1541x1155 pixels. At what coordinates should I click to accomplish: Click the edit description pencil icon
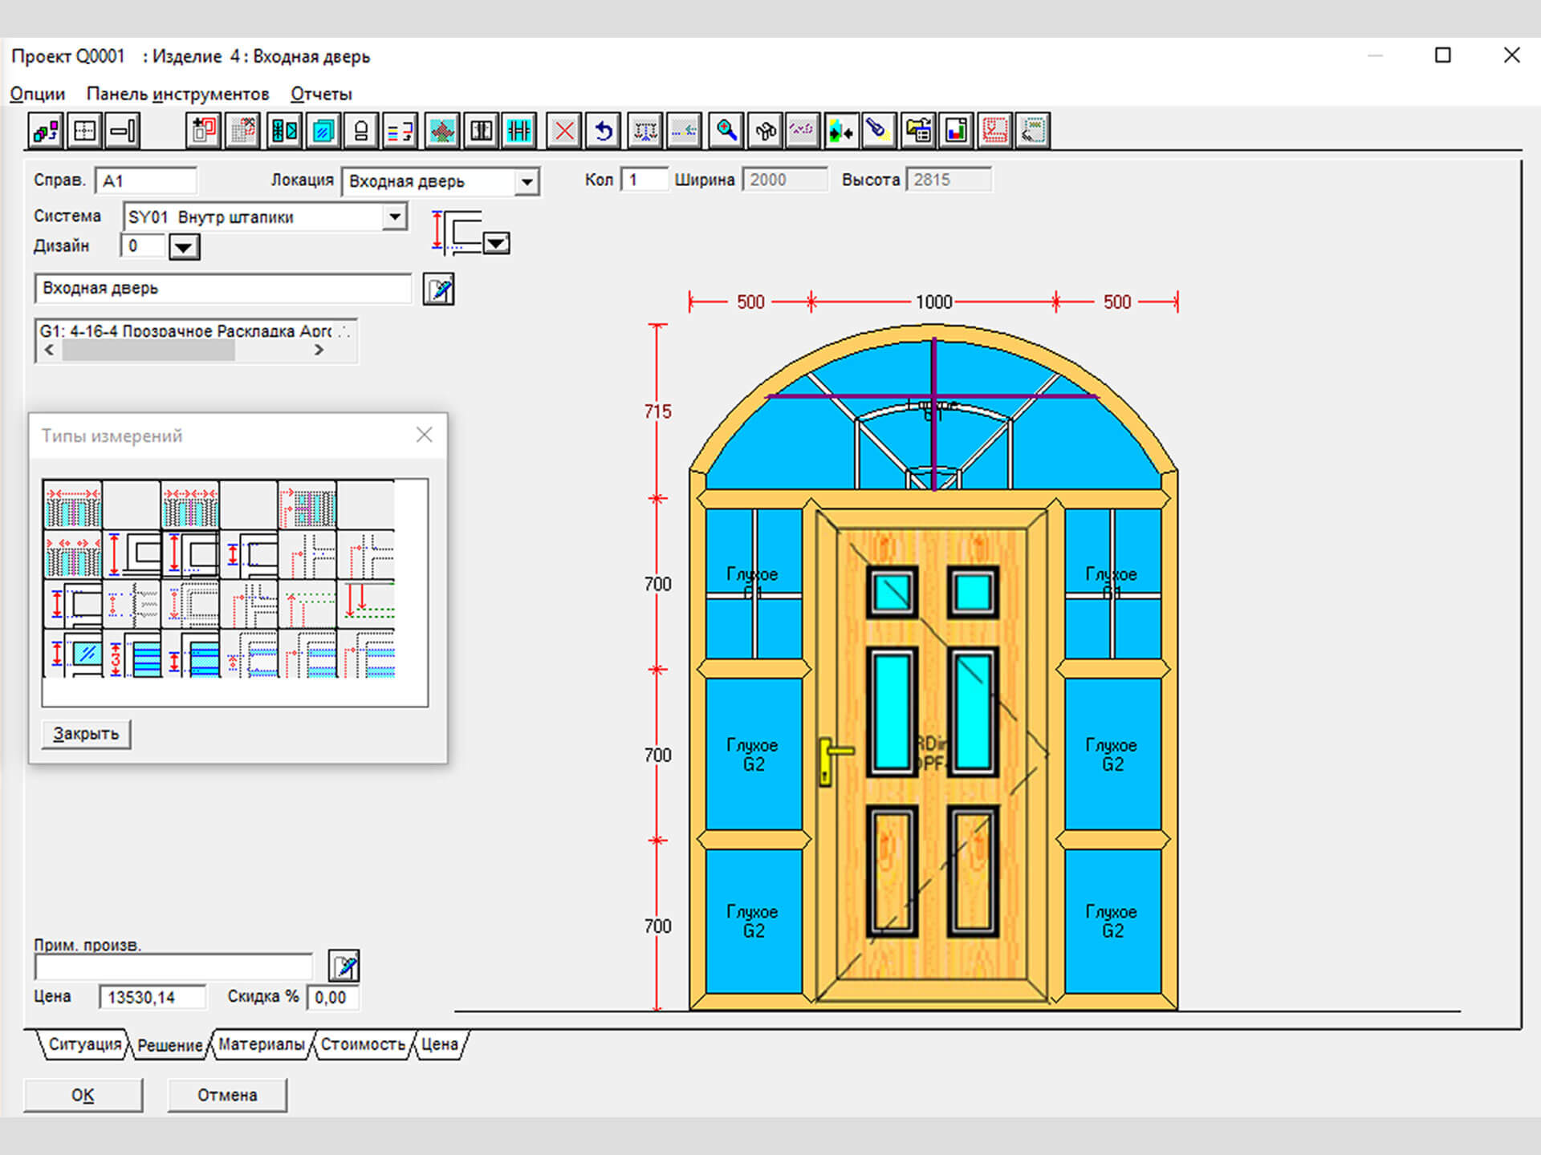coord(438,290)
